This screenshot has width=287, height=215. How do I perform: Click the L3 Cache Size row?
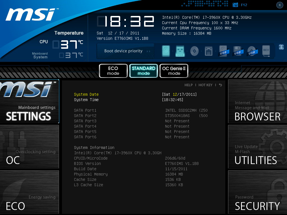(x=128, y=185)
